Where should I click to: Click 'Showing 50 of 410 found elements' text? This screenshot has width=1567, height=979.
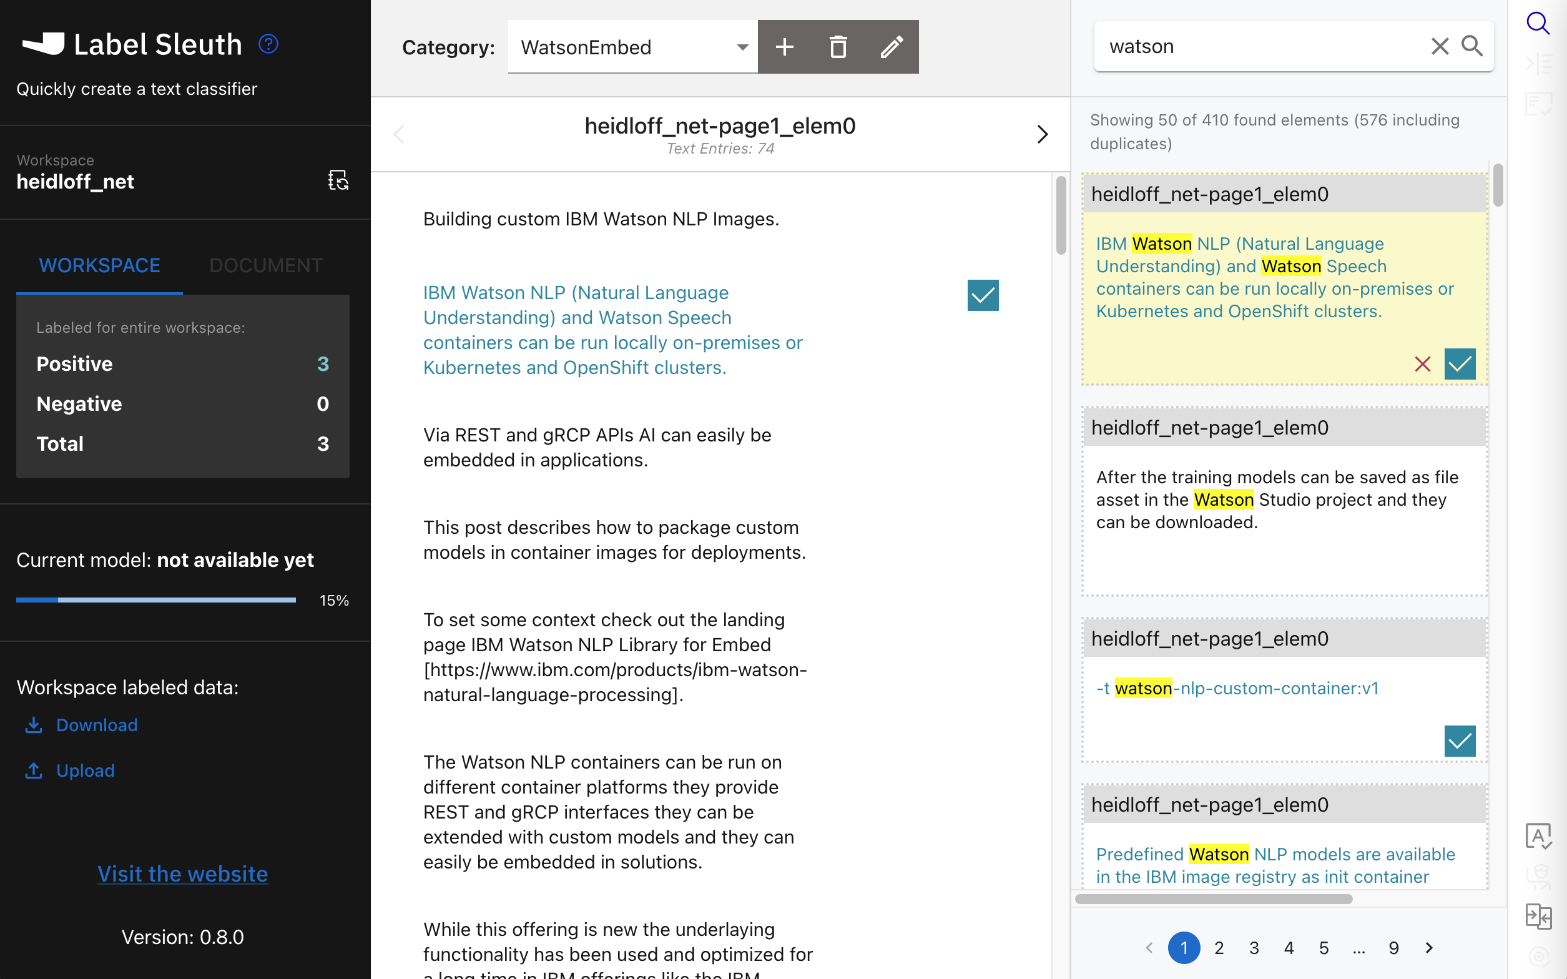point(1274,132)
